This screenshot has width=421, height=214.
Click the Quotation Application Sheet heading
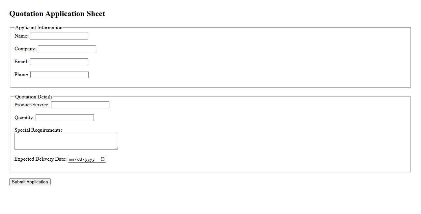click(57, 14)
